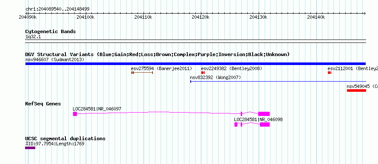Click the esv2112001 variant label
Viewport: 378px width, 164px height.
coord(353,68)
